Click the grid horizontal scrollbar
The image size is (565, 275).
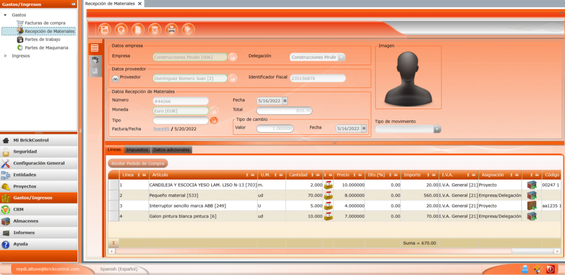coord(331,251)
